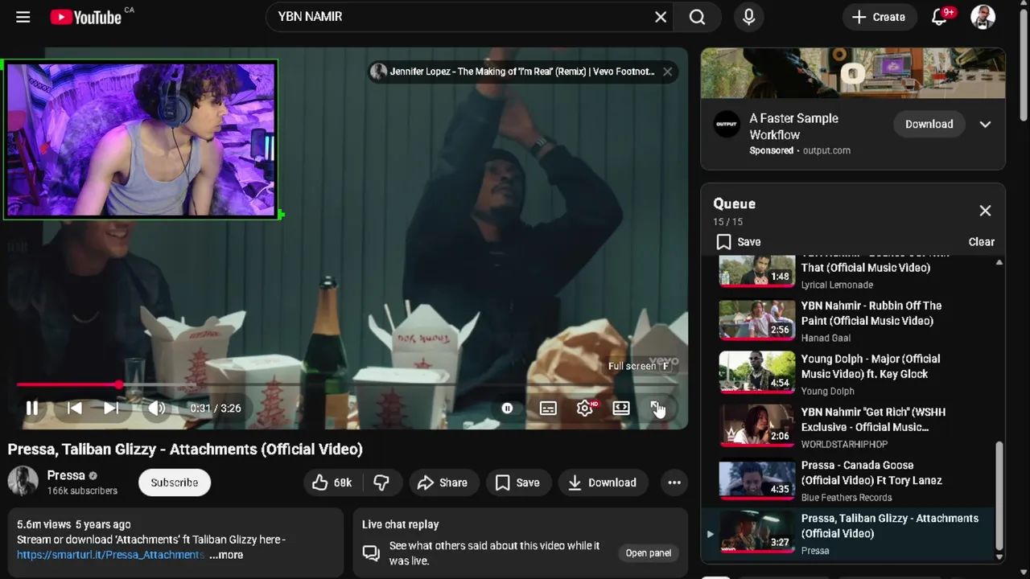Open the live chat replay panel
The height and width of the screenshot is (579, 1030).
(x=648, y=552)
